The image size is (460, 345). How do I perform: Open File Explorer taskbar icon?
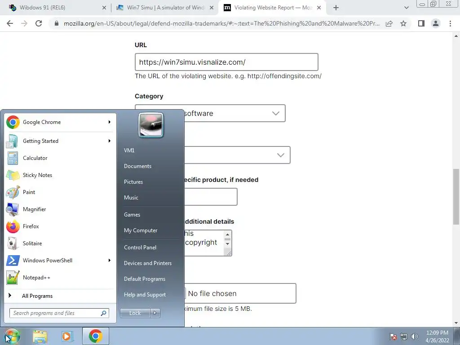coord(40,336)
